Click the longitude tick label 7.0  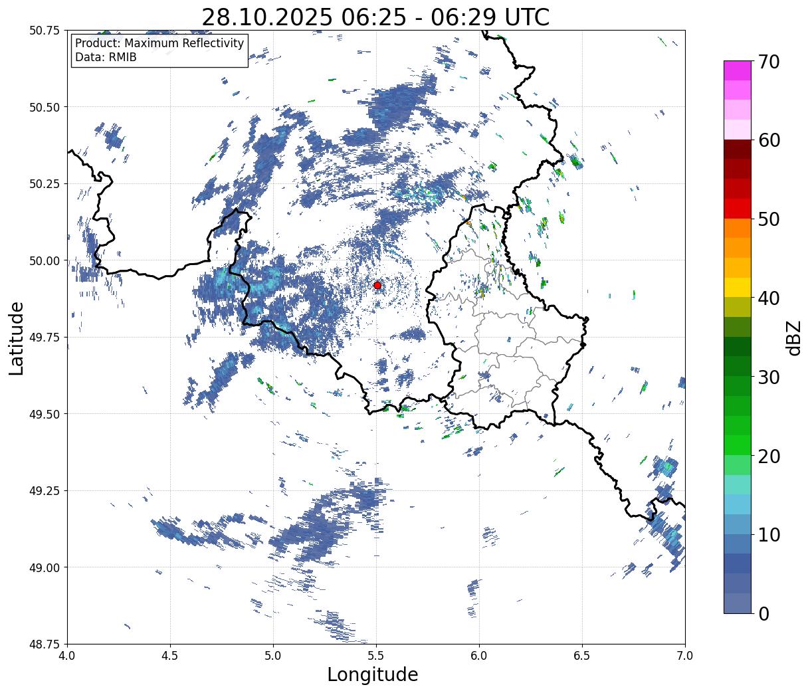(685, 656)
